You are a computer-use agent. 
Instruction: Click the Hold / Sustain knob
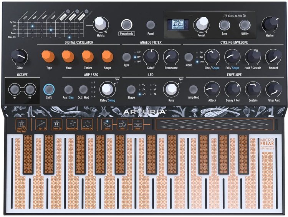pyautogui.click(x=253, y=57)
